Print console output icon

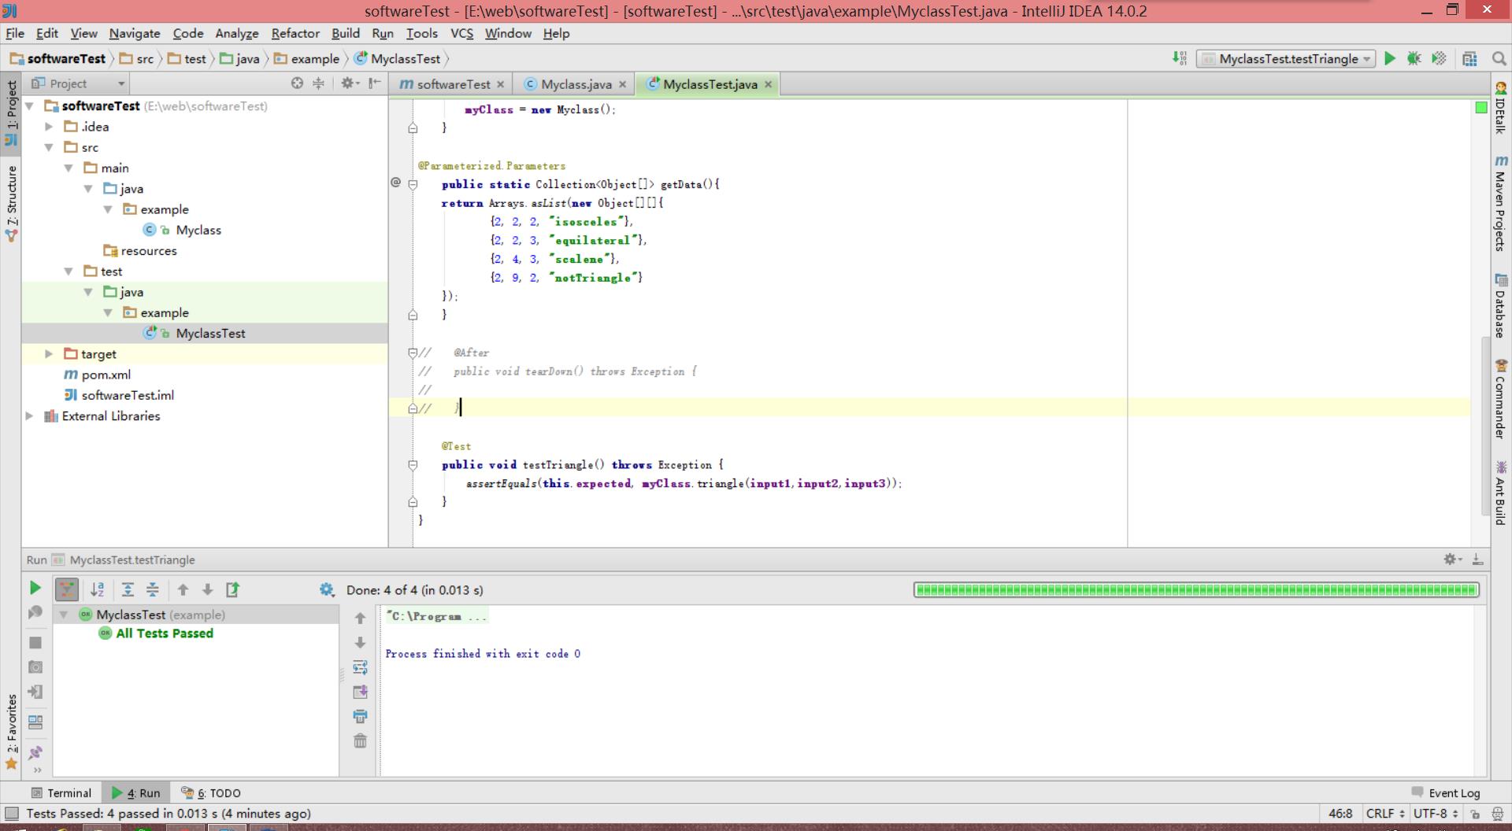[x=360, y=716]
